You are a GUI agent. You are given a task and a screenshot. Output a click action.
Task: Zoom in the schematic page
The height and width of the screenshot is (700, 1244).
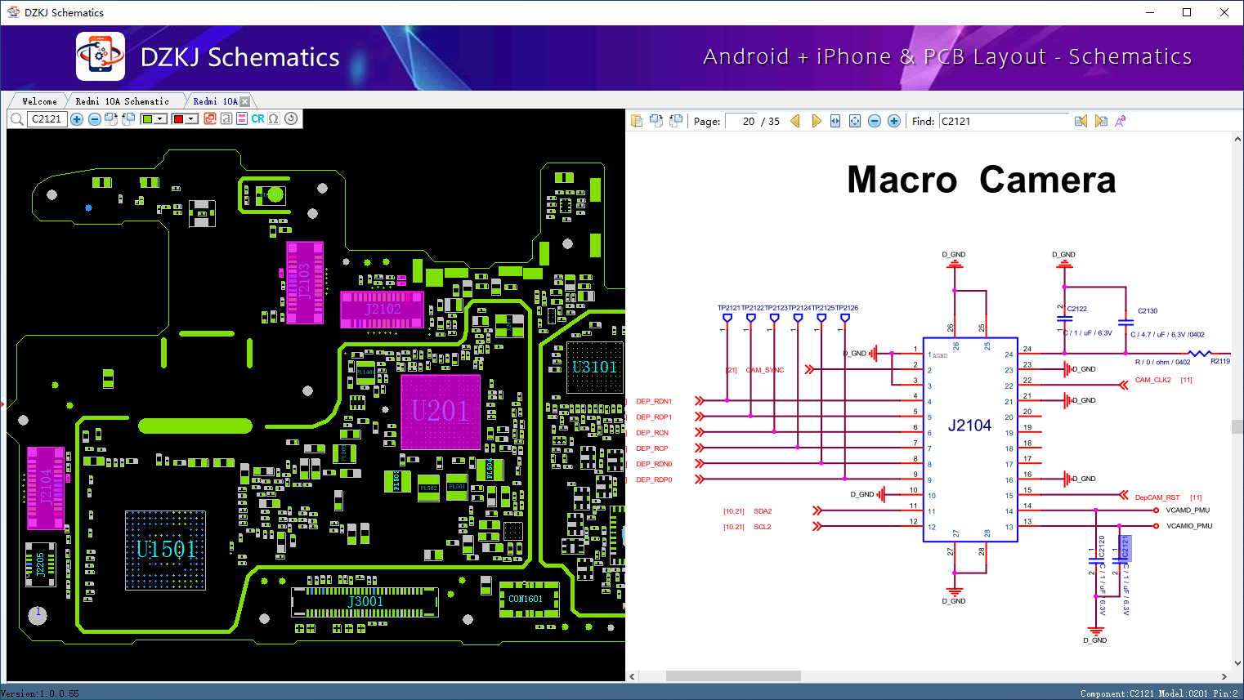pos(894,121)
